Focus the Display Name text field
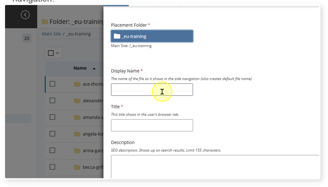 (x=152, y=90)
